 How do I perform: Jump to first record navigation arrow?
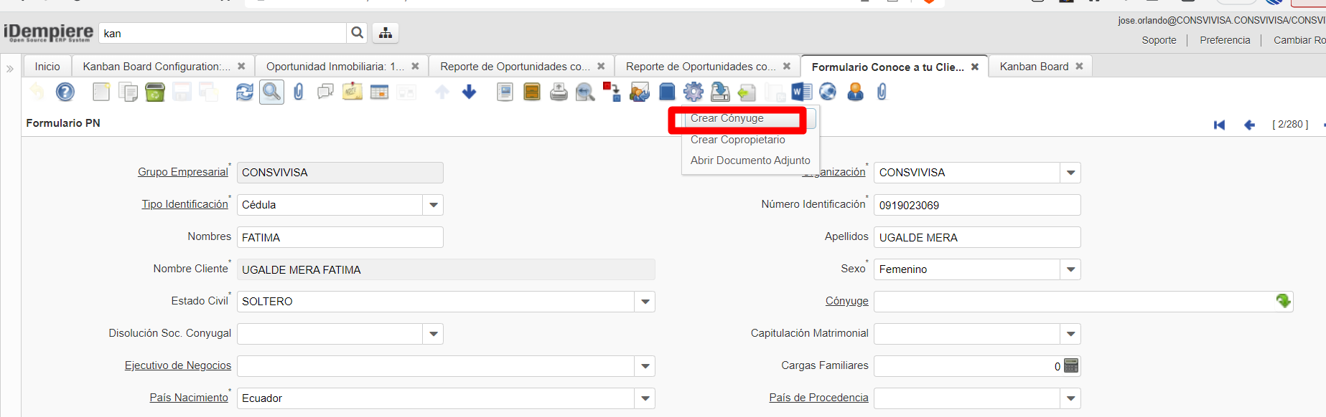[1219, 125]
